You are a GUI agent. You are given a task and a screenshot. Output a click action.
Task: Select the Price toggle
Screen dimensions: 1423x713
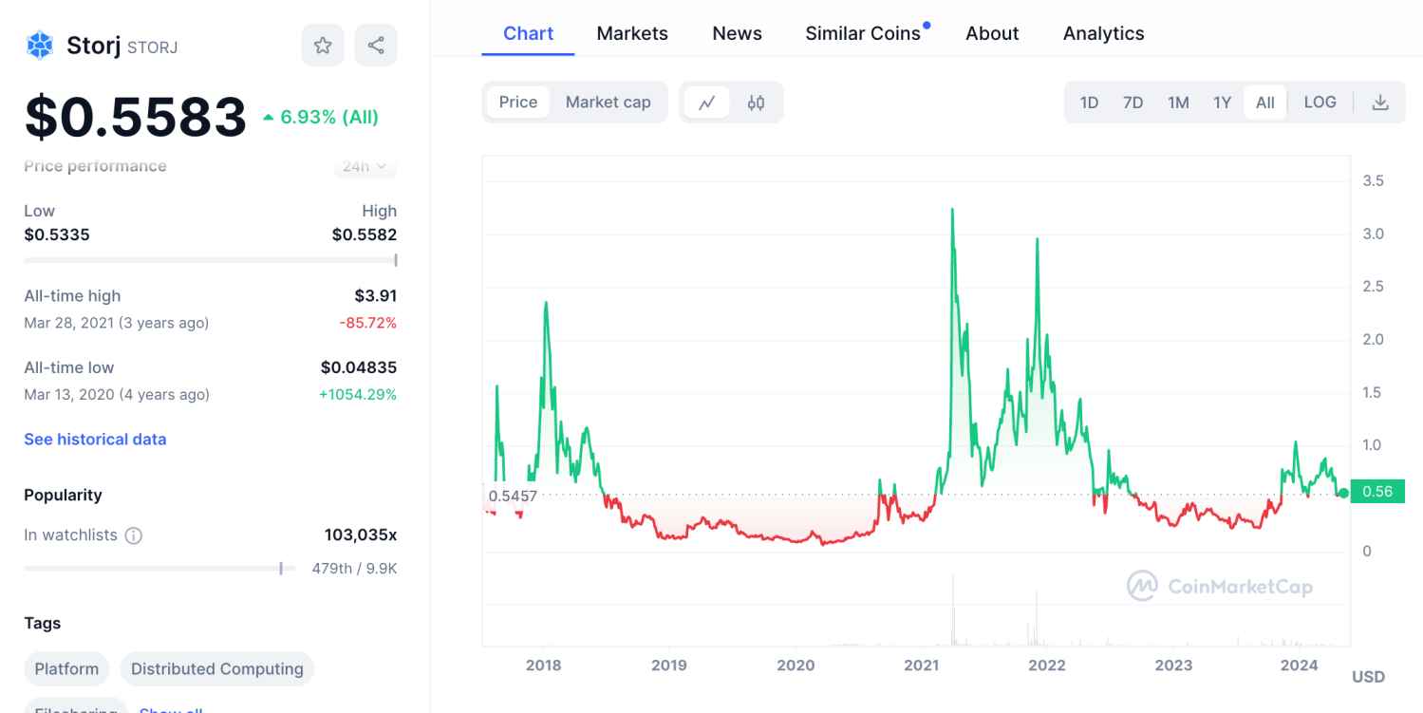tap(518, 102)
